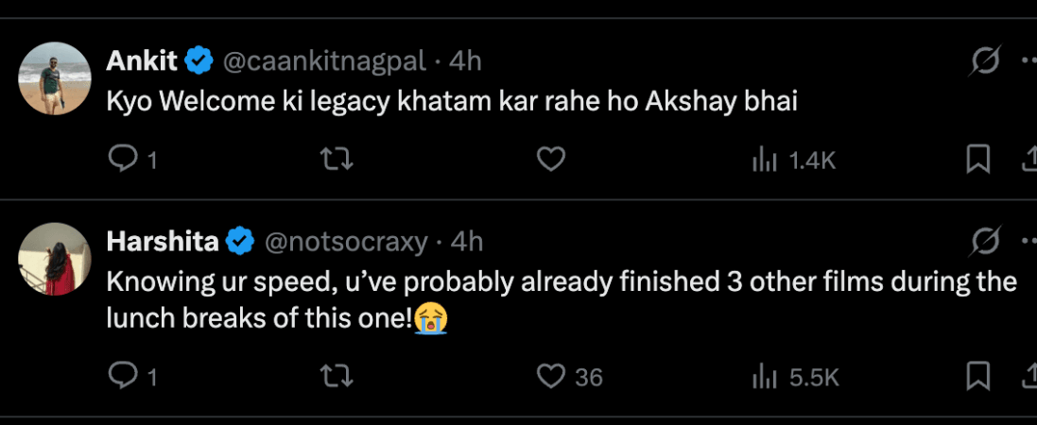Open @notsocraxy handle link
Image resolution: width=1037 pixels, height=425 pixels.
pyautogui.click(x=346, y=242)
